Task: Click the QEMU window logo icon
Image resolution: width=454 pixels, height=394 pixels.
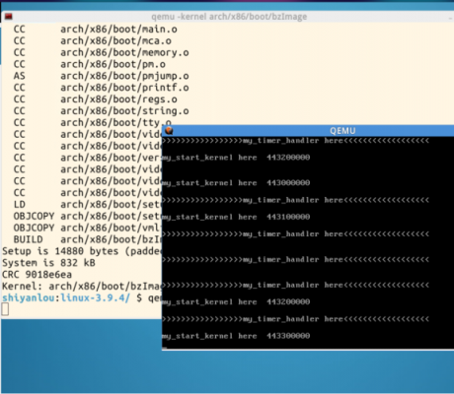Action: [169, 131]
